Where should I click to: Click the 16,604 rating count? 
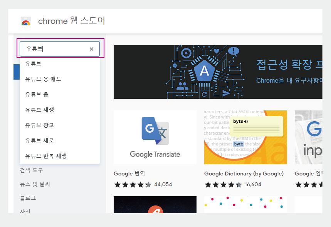coord(253,184)
